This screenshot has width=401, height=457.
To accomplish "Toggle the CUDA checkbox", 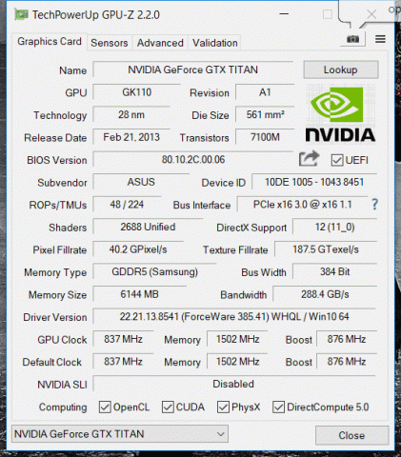I will (x=168, y=407).
